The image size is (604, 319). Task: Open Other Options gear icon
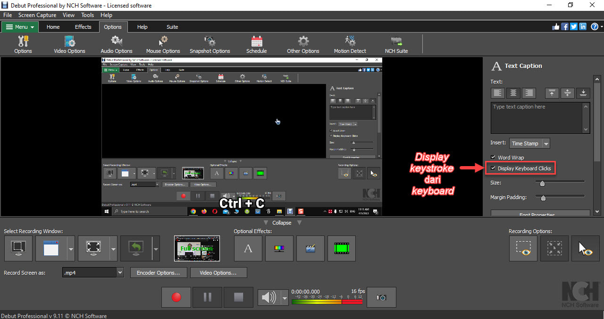point(303,44)
